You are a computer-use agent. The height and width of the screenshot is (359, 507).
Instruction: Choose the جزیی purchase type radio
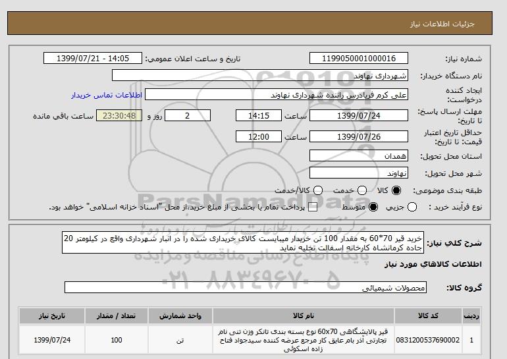(412, 207)
